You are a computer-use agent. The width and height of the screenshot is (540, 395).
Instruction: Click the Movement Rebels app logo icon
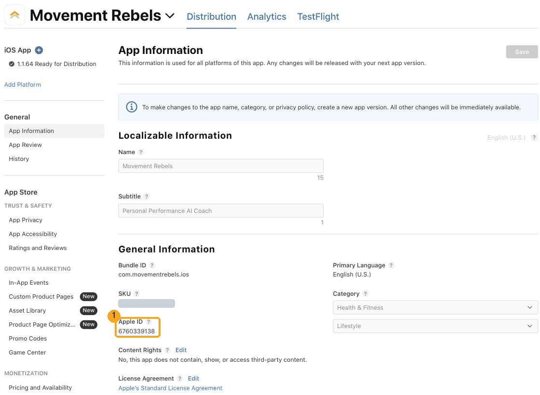[x=14, y=15]
